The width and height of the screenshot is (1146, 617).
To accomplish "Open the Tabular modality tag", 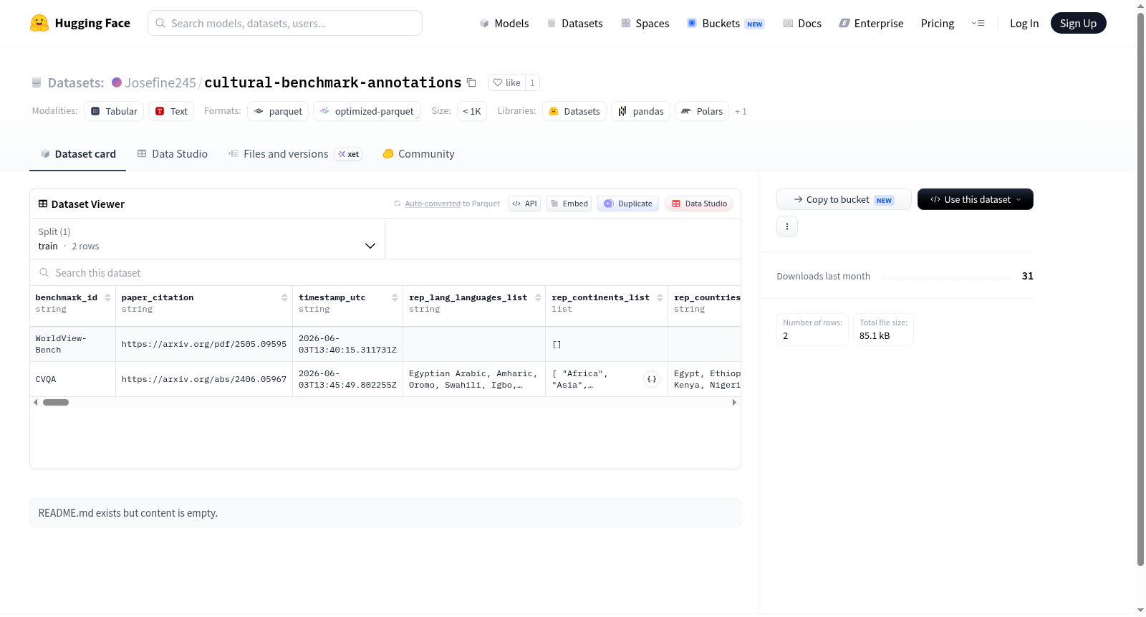I will click(114, 111).
